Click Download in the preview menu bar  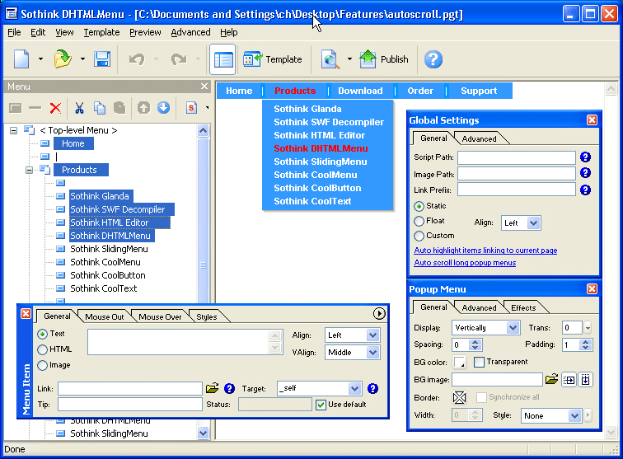(360, 91)
